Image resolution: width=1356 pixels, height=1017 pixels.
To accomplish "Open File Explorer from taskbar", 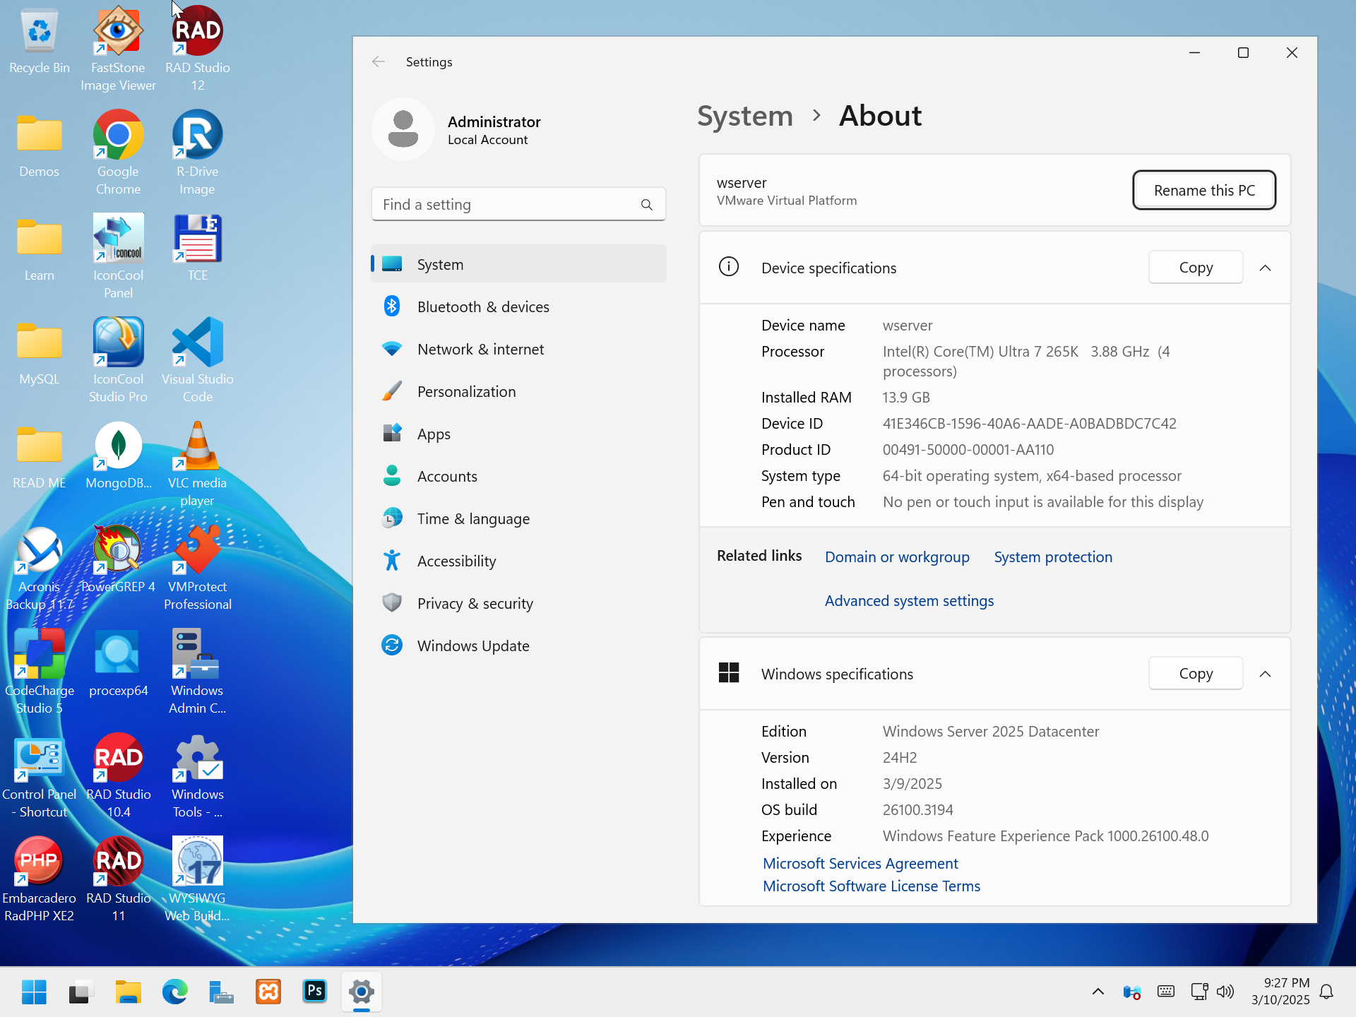I will [x=128, y=992].
